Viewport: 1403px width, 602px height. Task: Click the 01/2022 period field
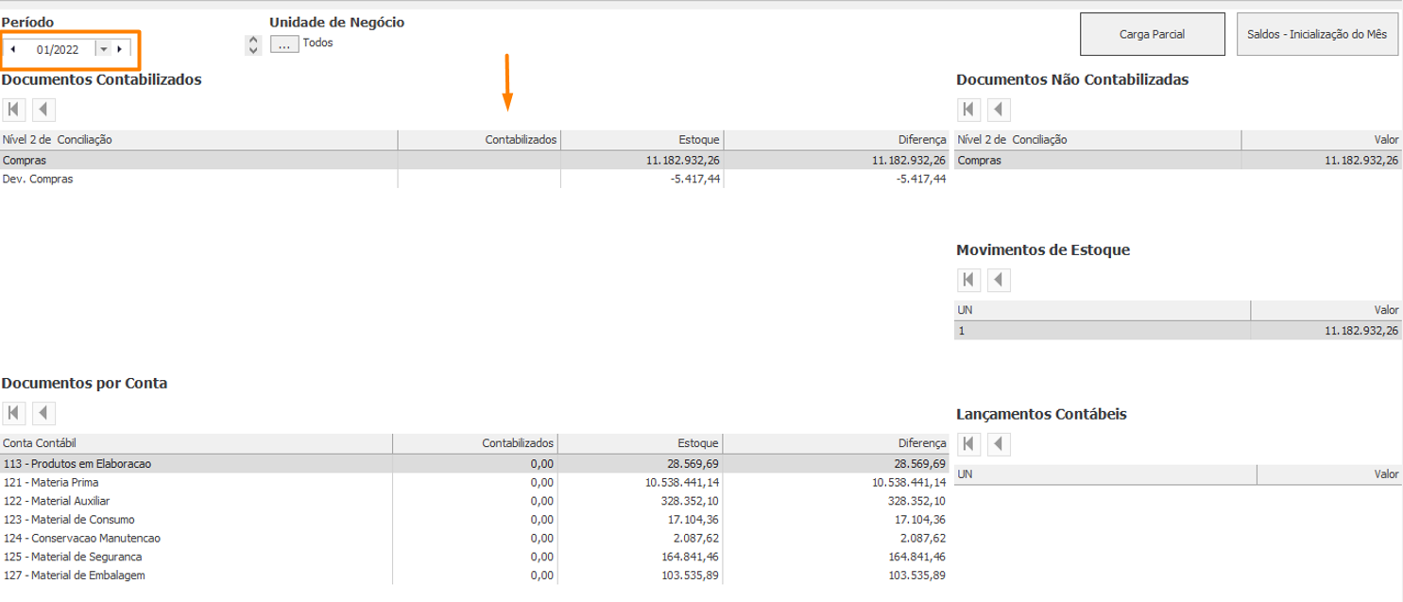click(58, 49)
